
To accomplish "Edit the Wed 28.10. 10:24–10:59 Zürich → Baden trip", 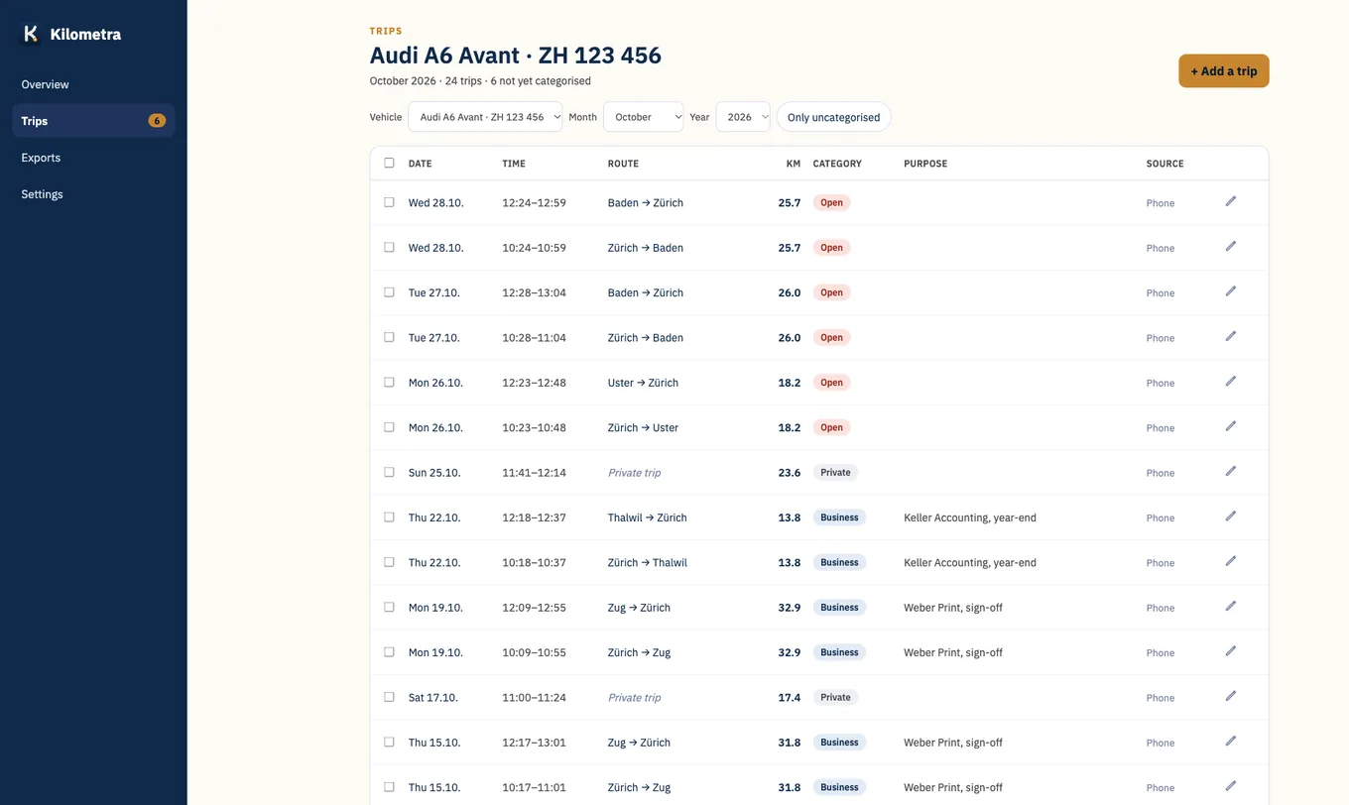I will (1230, 247).
